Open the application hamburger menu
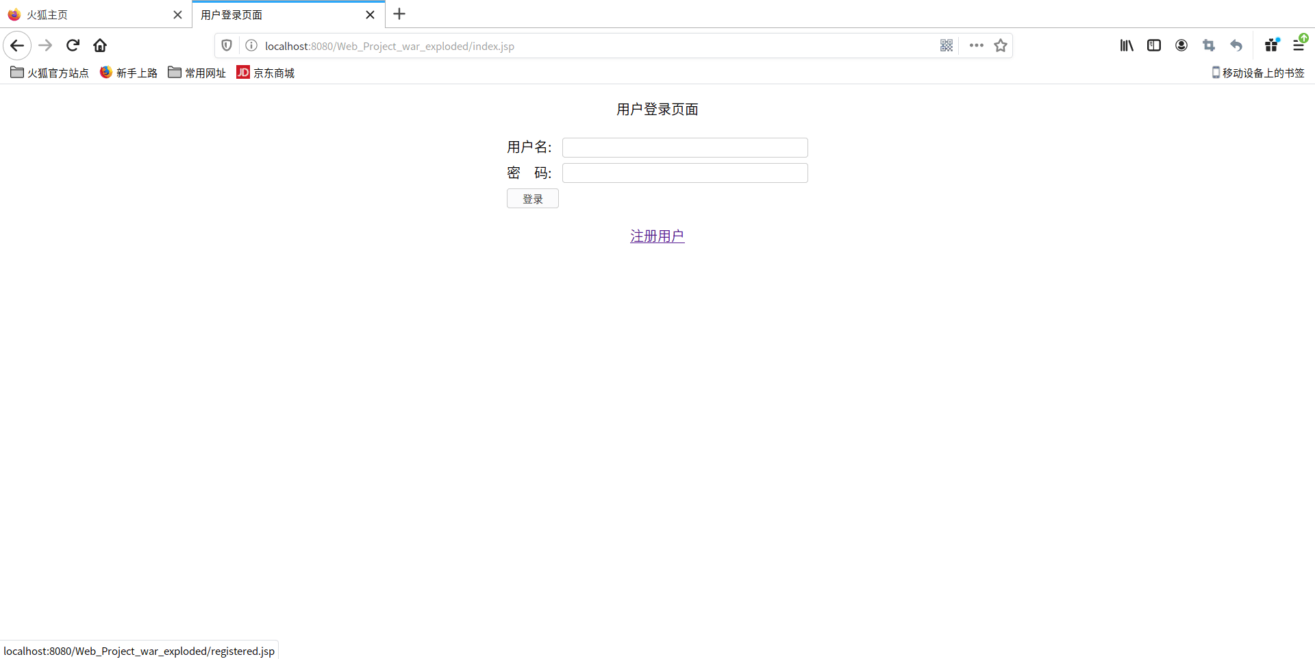This screenshot has height=659, width=1315. click(x=1299, y=45)
